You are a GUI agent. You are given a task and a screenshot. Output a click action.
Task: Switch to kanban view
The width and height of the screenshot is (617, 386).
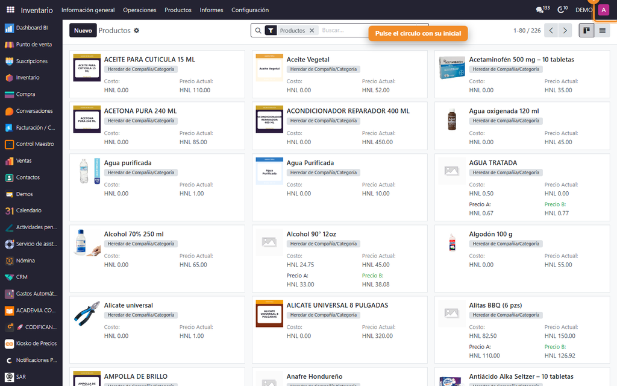tap(586, 30)
